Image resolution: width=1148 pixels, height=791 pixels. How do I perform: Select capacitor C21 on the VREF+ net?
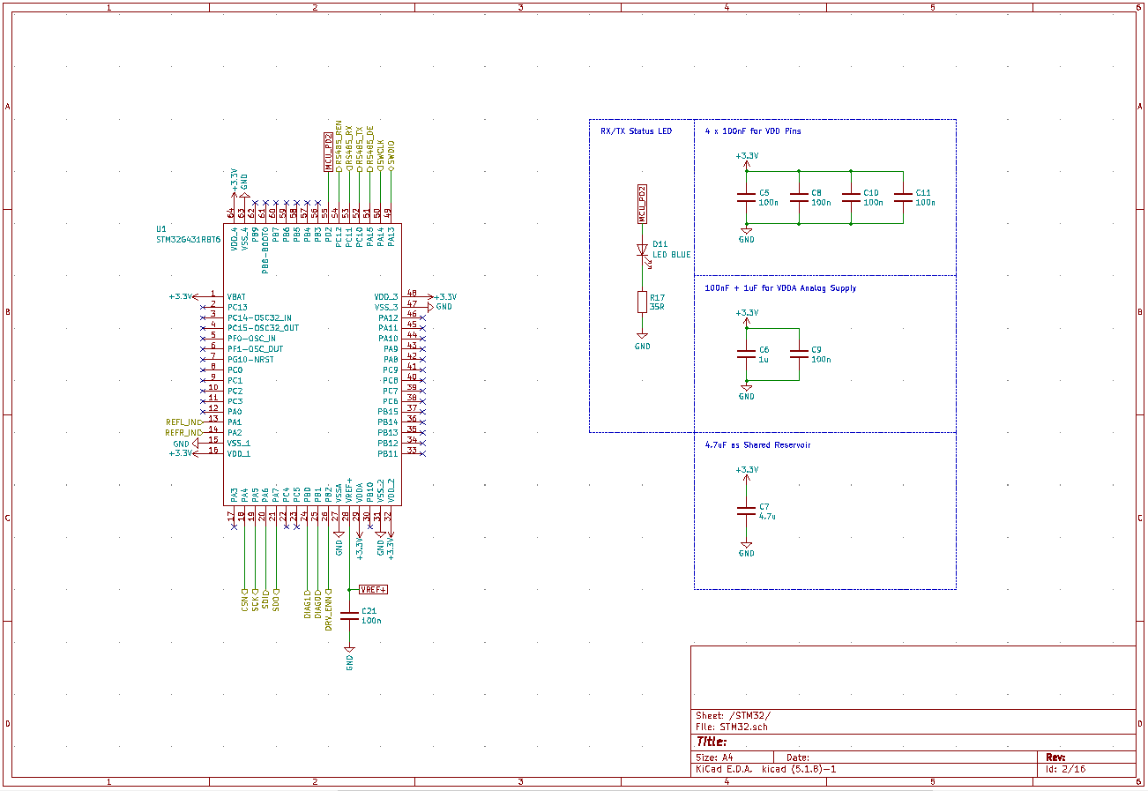click(349, 616)
